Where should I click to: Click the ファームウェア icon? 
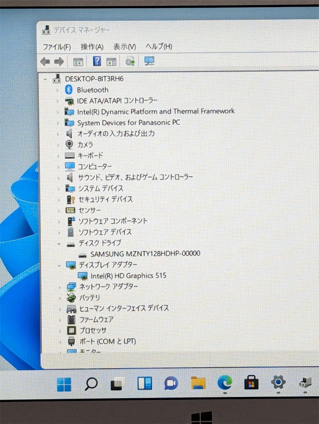71,319
